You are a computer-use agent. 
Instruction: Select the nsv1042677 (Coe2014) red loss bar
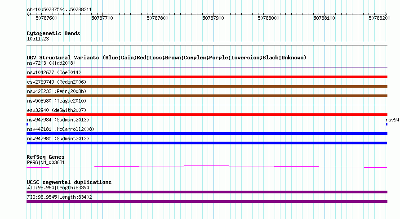click(x=207, y=77)
